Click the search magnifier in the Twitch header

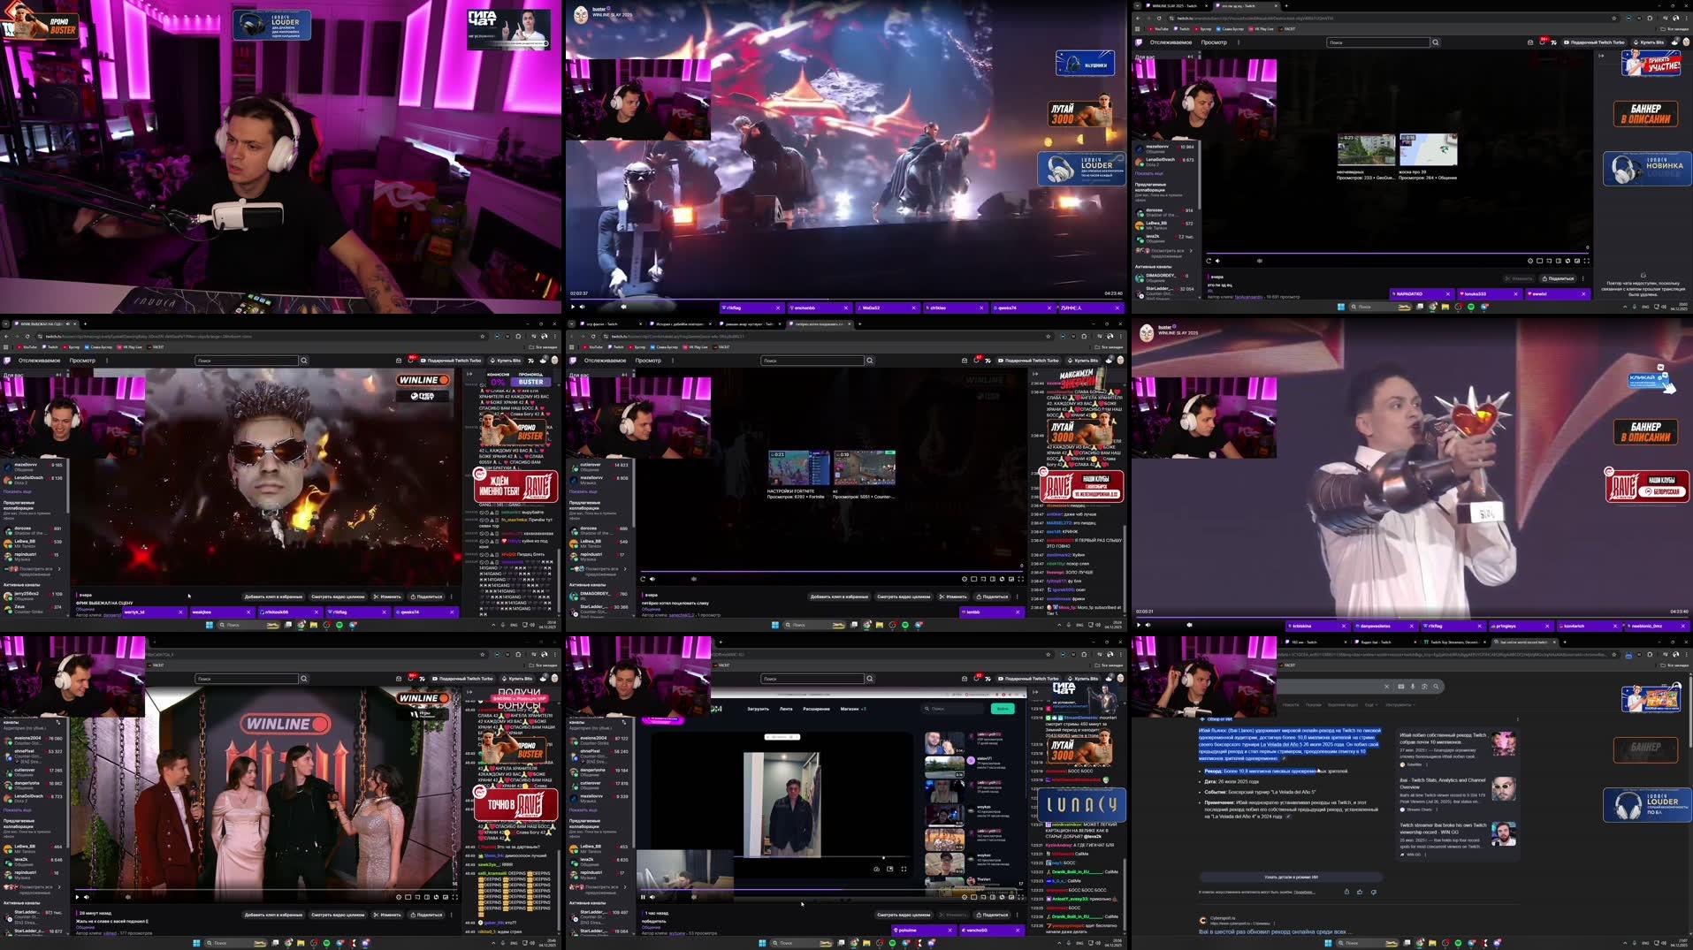pyautogui.click(x=870, y=361)
